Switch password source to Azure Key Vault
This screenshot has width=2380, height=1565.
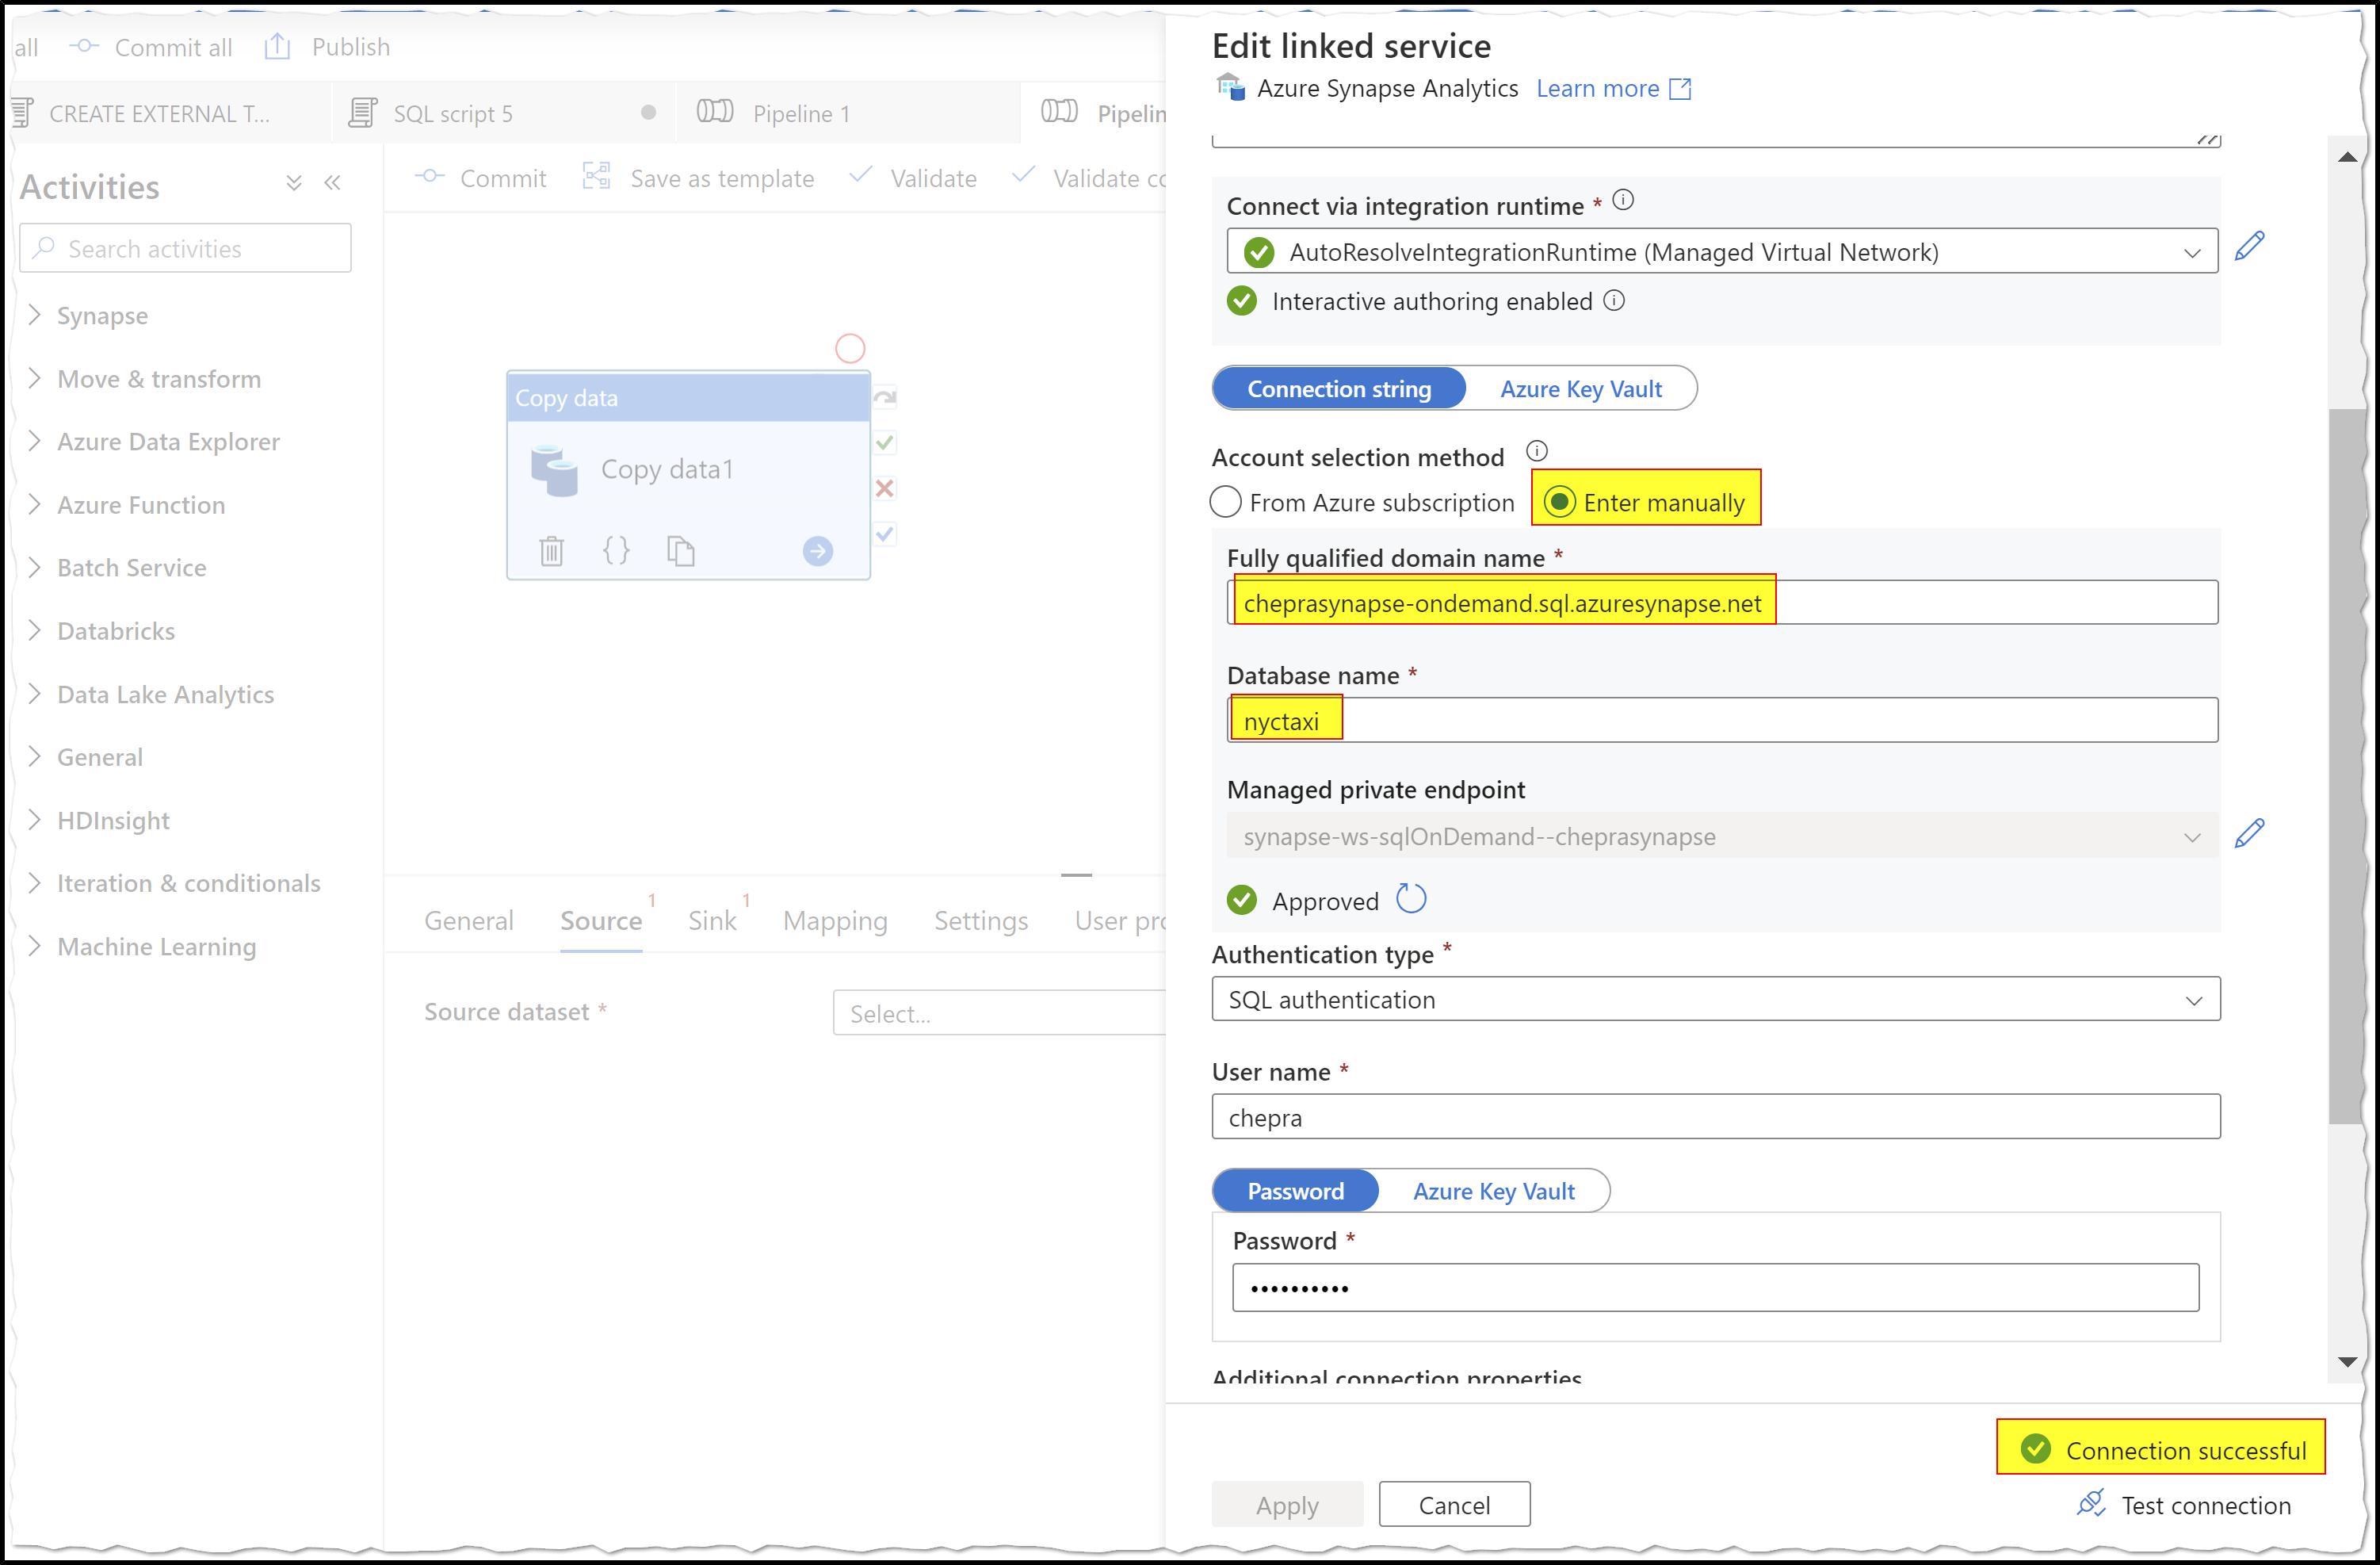(1494, 1190)
